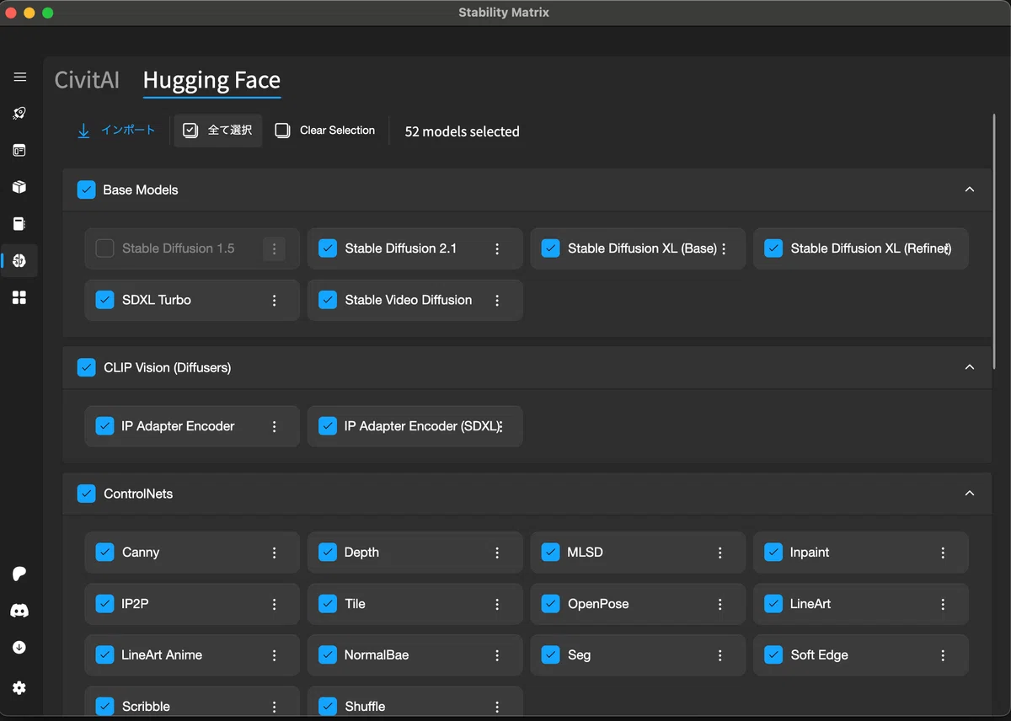Open the Settings gear icon
The width and height of the screenshot is (1011, 721).
tap(19, 688)
